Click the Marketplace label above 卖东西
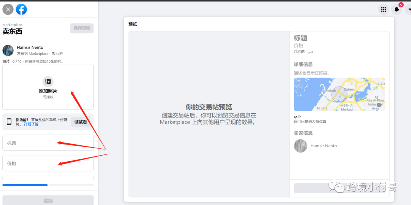411x205 pixels. point(12,25)
